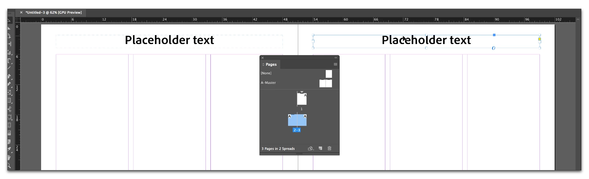The width and height of the screenshot is (589, 179).
Task: Click the right page Placeholder text heading
Action: click(x=426, y=40)
